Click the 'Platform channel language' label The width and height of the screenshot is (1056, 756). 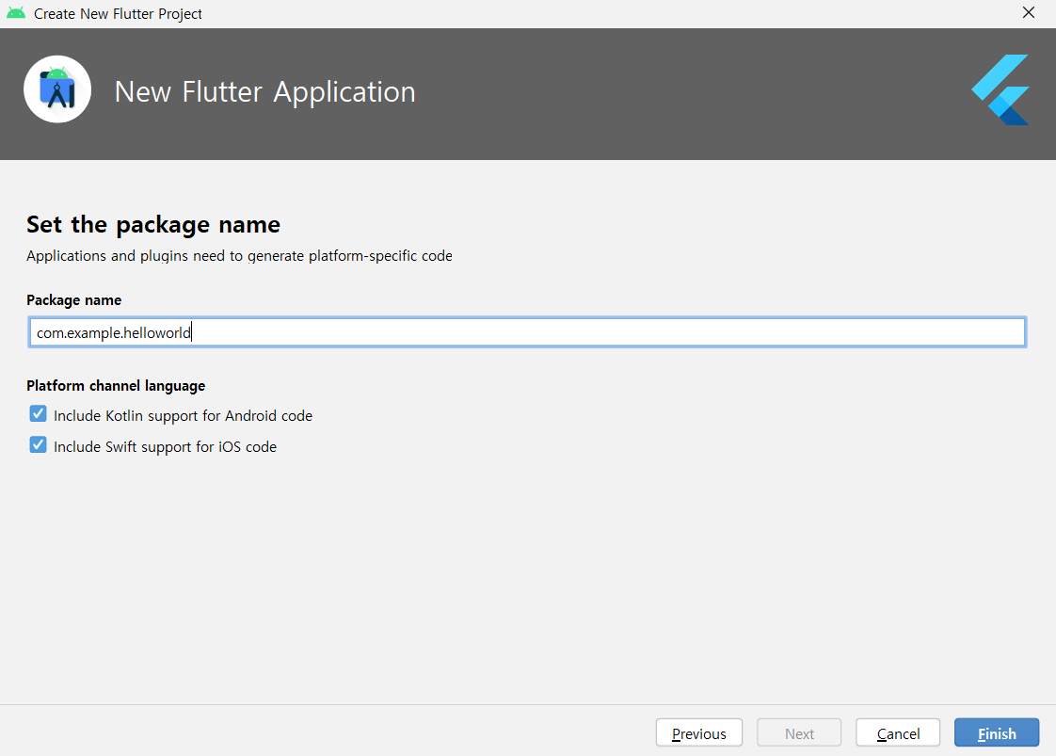116,385
